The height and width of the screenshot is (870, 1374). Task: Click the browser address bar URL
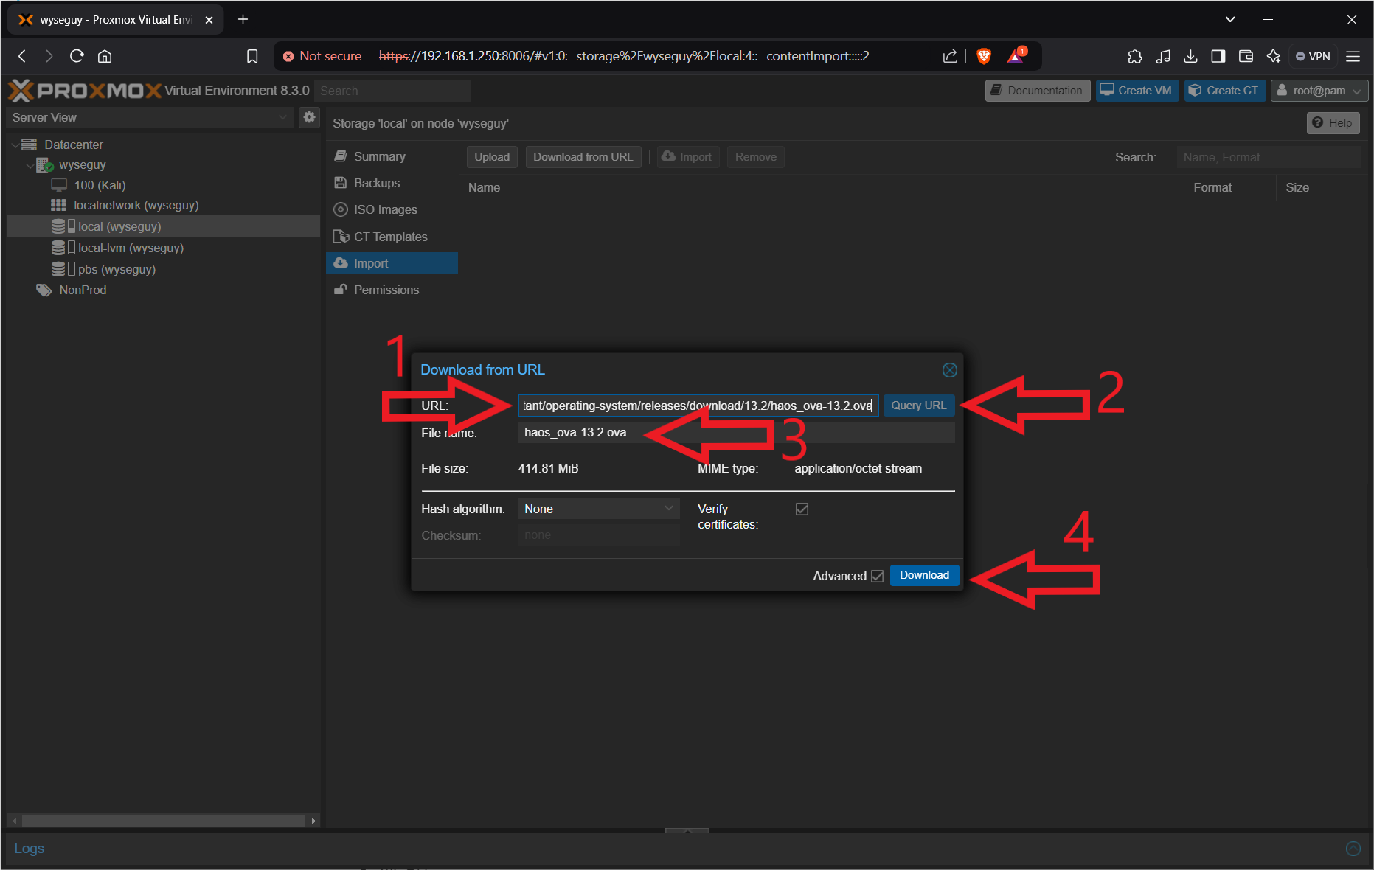[624, 56]
